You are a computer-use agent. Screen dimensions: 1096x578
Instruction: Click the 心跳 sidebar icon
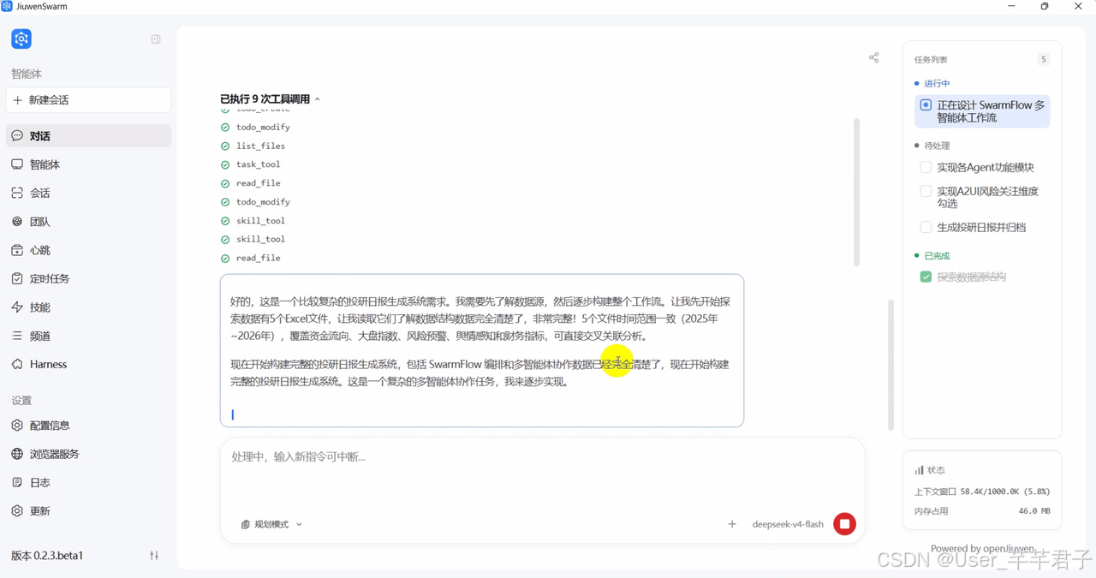[17, 250]
